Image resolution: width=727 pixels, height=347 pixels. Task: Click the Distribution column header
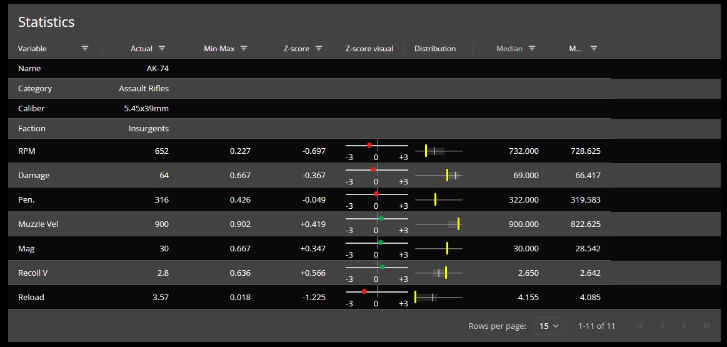click(435, 48)
